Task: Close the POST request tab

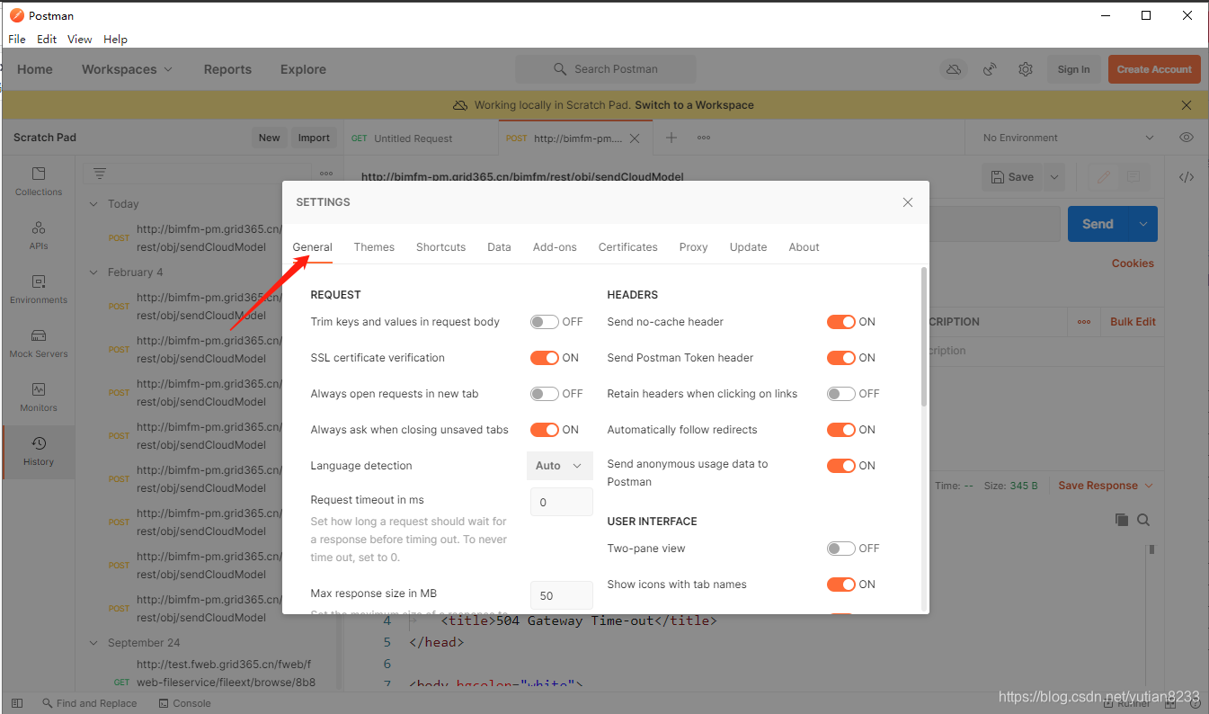Action: point(635,138)
